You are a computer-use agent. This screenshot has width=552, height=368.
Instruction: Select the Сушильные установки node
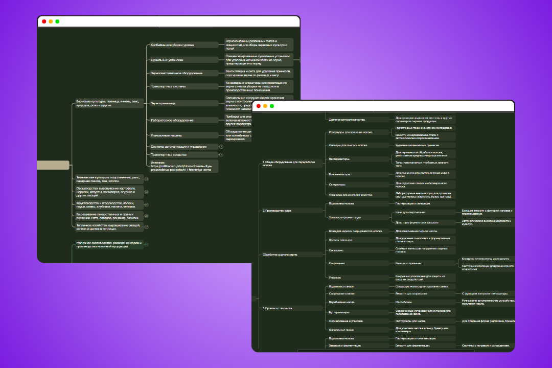click(184, 60)
